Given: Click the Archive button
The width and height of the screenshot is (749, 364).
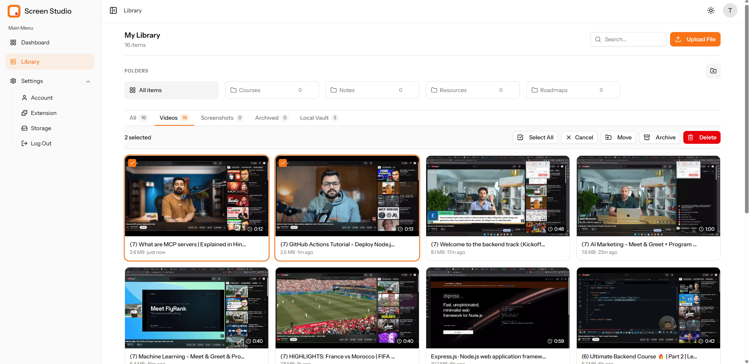Looking at the screenshot, I should [660, 137].
